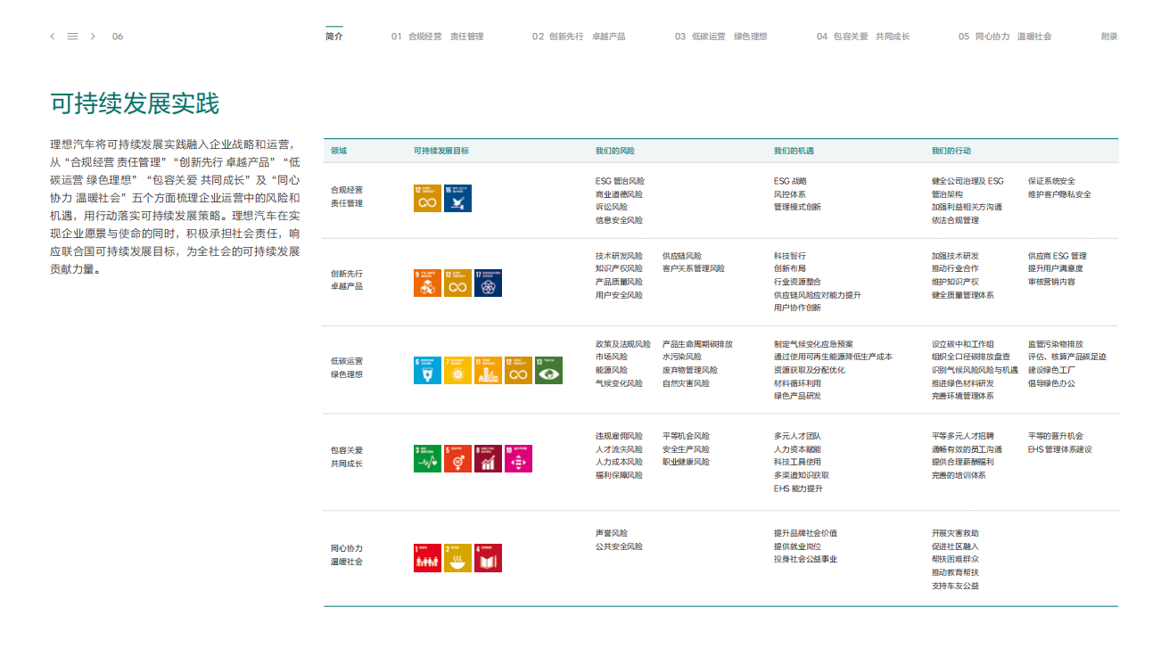Viewport: 1169px width, 657px height.
Task: Switch to the 简介 tab
Action: [x=334, y=37]
